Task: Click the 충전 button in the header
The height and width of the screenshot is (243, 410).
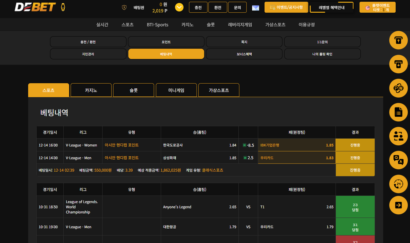Action: (198, 8)
